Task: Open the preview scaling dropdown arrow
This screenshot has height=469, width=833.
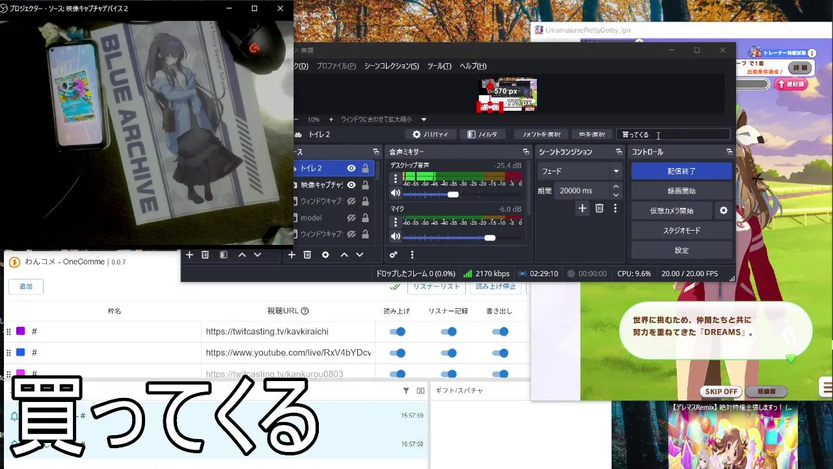Action: [x=424, y=119]
